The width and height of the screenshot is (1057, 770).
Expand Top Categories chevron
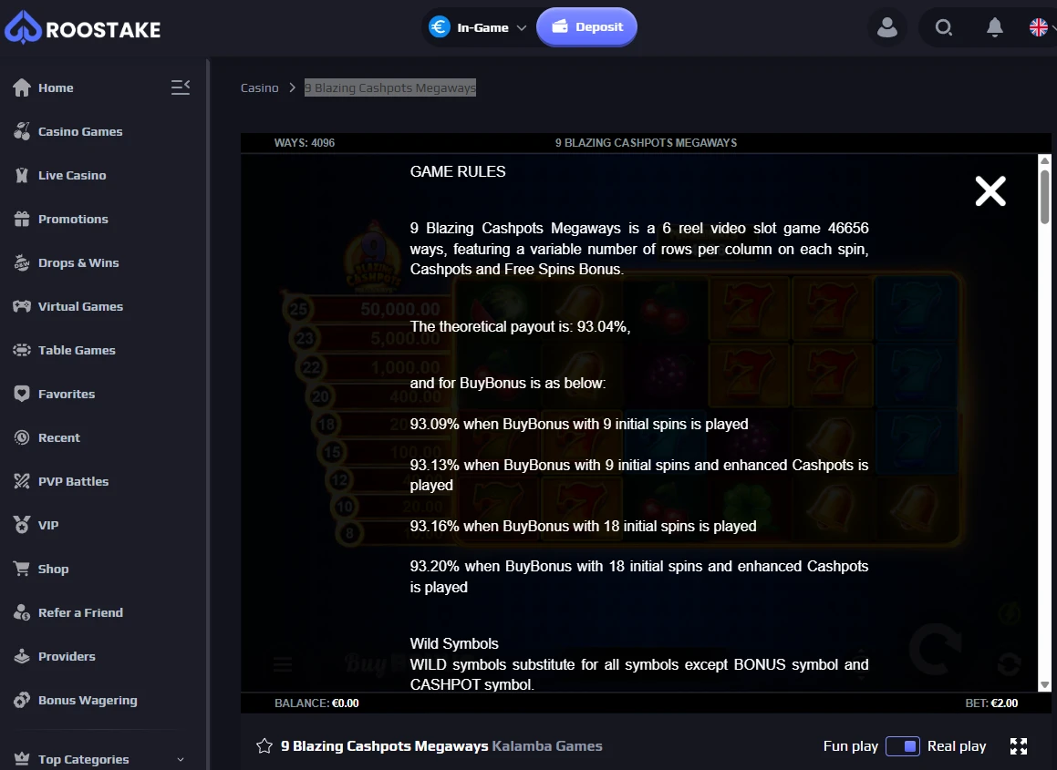pyautogui.click(x=180, y=759)
